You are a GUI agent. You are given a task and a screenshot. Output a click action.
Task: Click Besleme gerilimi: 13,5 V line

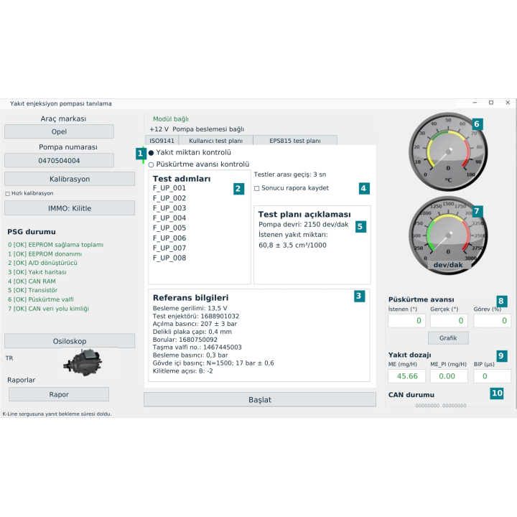tap(190, 308)
